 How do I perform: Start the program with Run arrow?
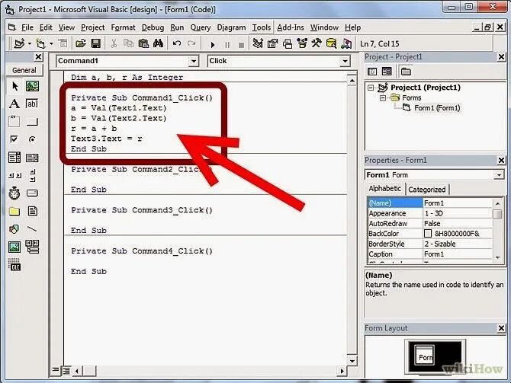pos(213,45)
